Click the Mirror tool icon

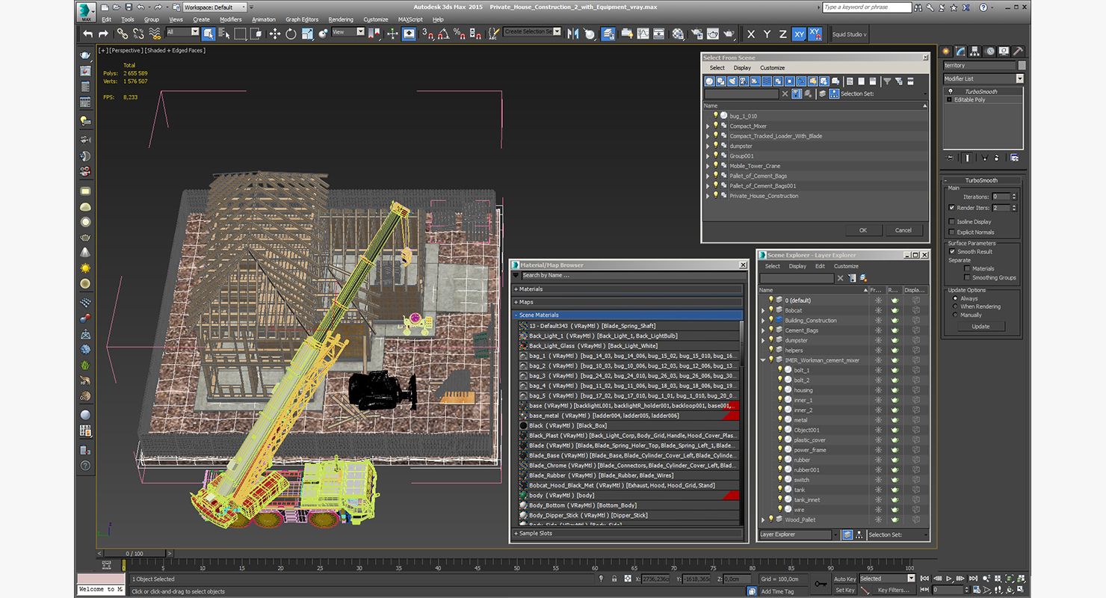pos(573,34)
